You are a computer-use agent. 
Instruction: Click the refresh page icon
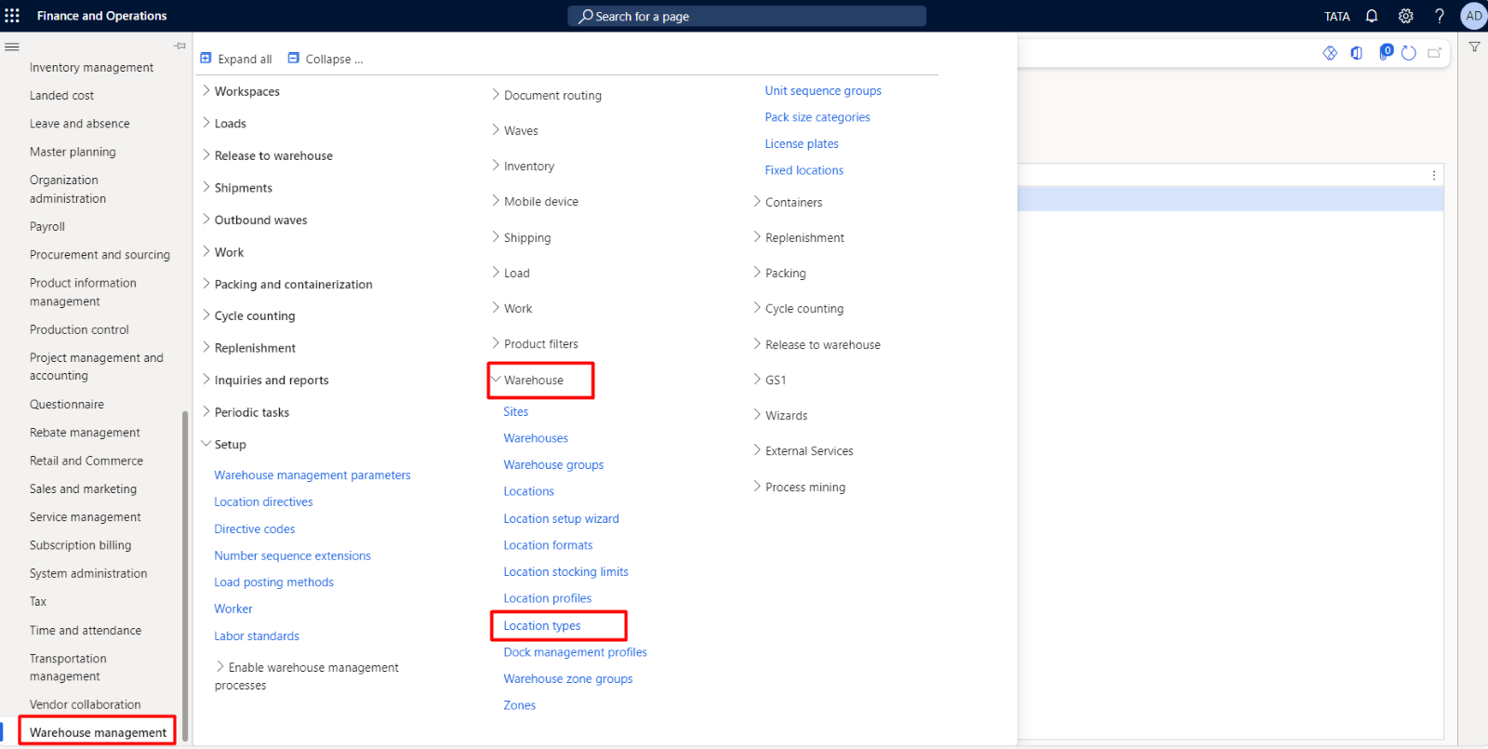(1409, 53)
